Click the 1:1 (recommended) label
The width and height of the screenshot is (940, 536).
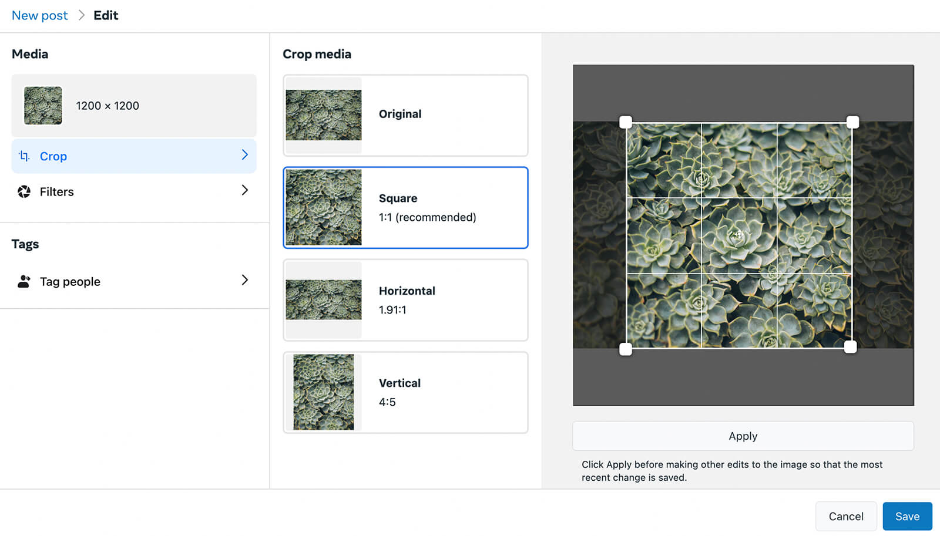pos(428,217)
